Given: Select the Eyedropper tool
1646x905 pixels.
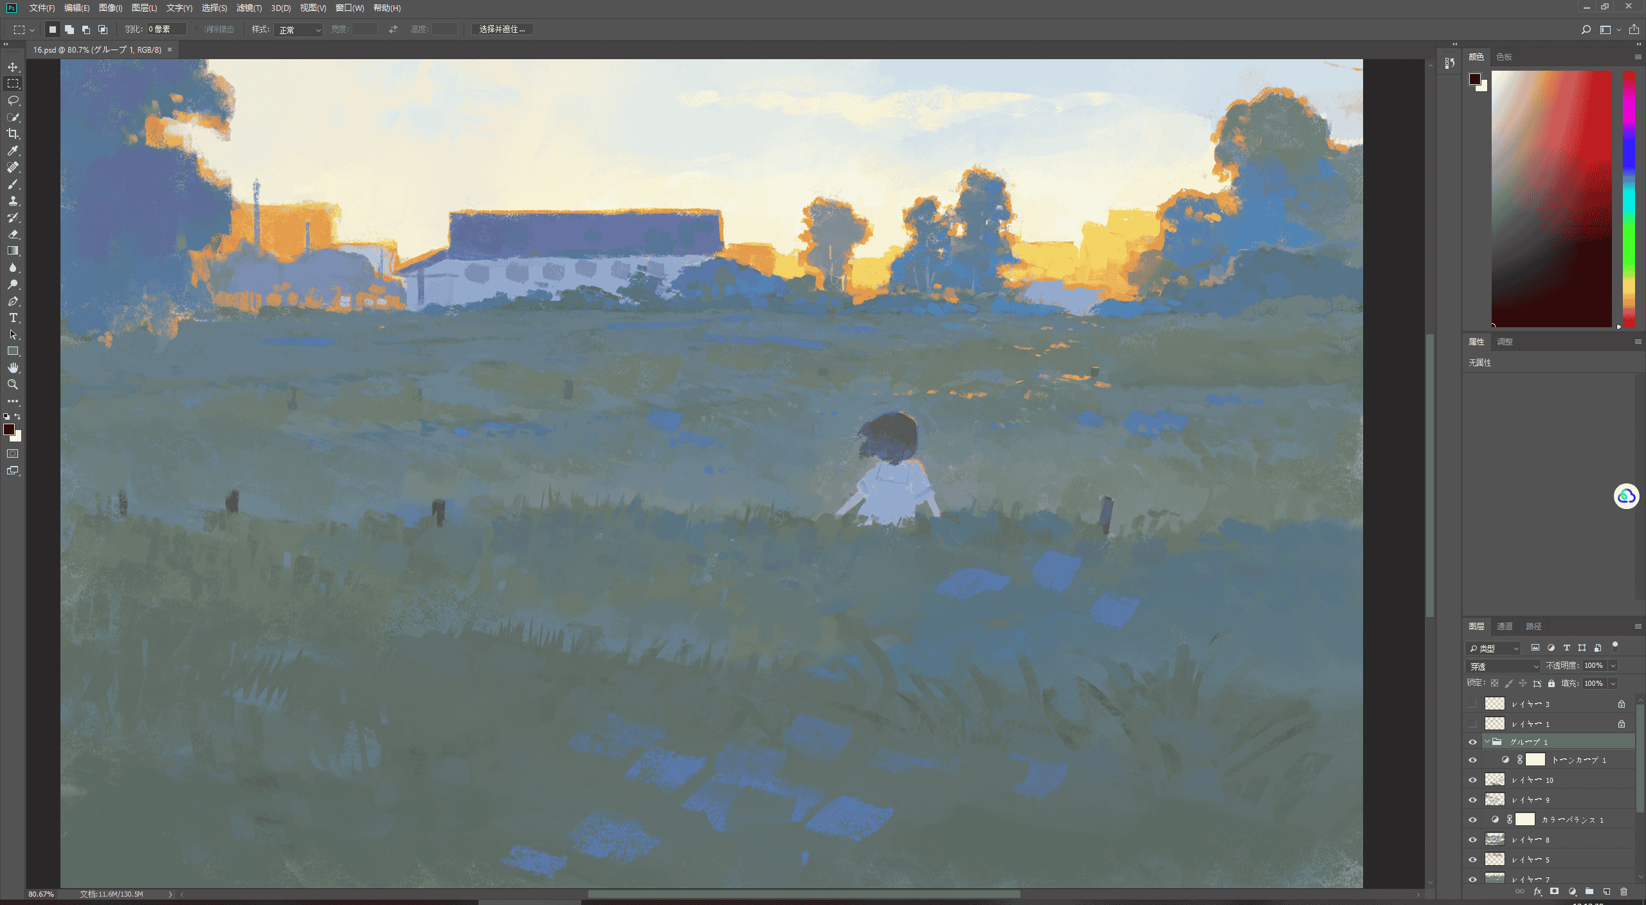Looking at the screenshot, I should click(x=13, y=150).
